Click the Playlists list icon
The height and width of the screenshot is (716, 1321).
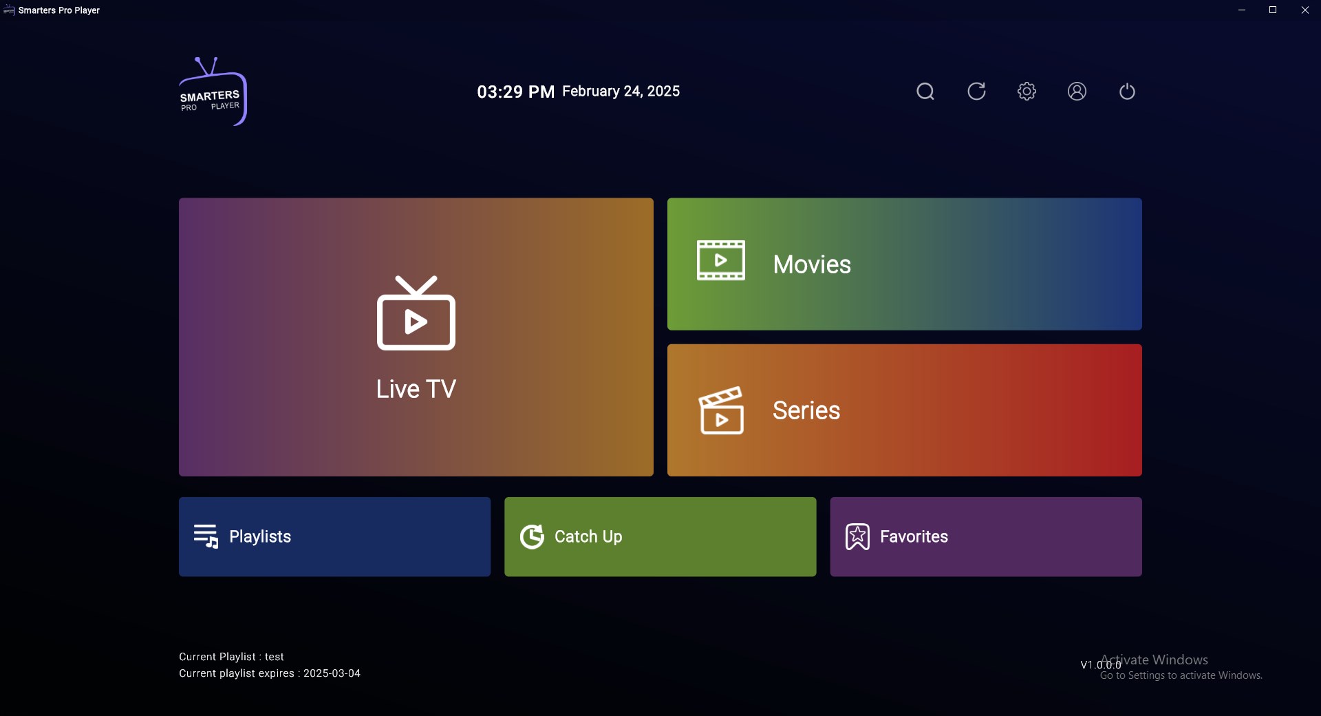206,536
